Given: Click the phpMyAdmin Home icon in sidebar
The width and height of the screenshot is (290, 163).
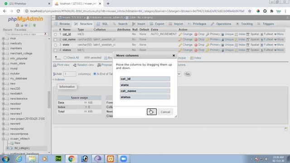Looking at the screenshot, I should click(17, 25).
